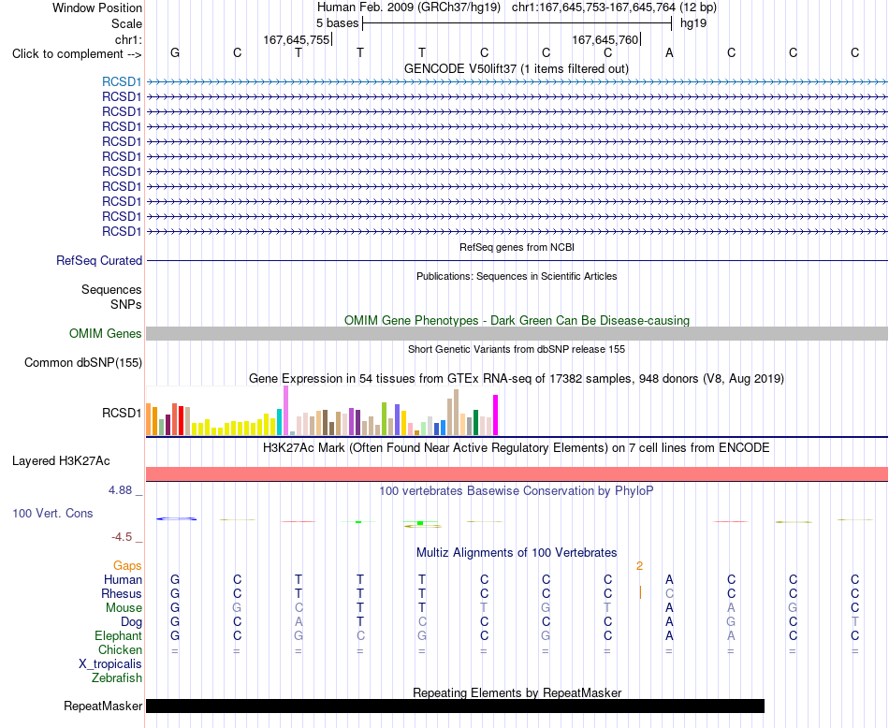Screen dimensions: 889x728
Task: Select the Window Position label
Action: (x=97, y=7)
